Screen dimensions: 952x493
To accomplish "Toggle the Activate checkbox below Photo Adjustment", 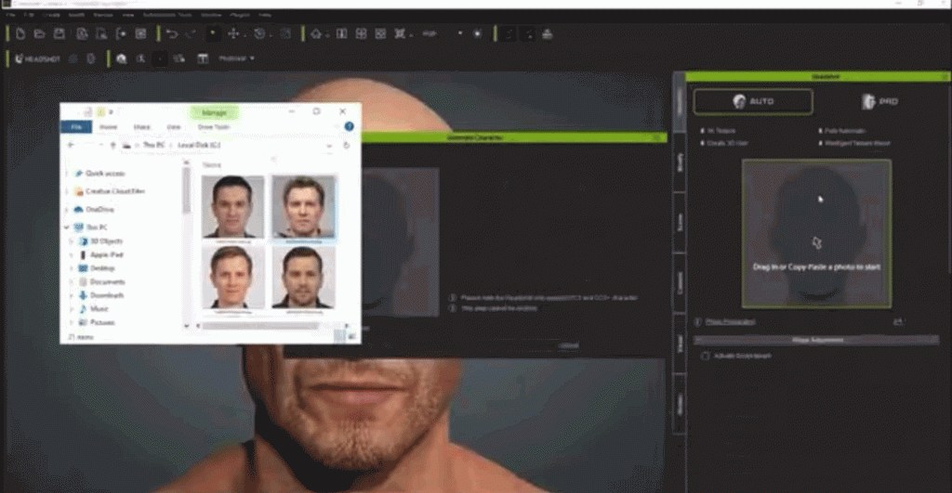I will (x=705, y=356).
